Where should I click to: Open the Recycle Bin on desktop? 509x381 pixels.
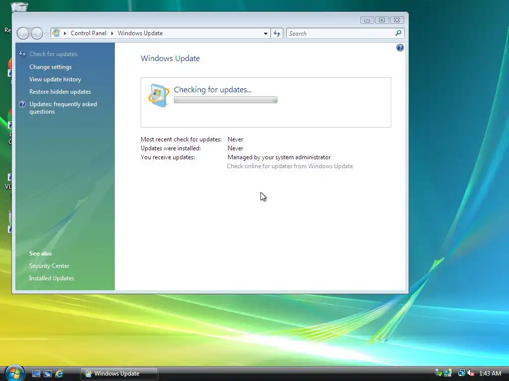tap(19, 6)
